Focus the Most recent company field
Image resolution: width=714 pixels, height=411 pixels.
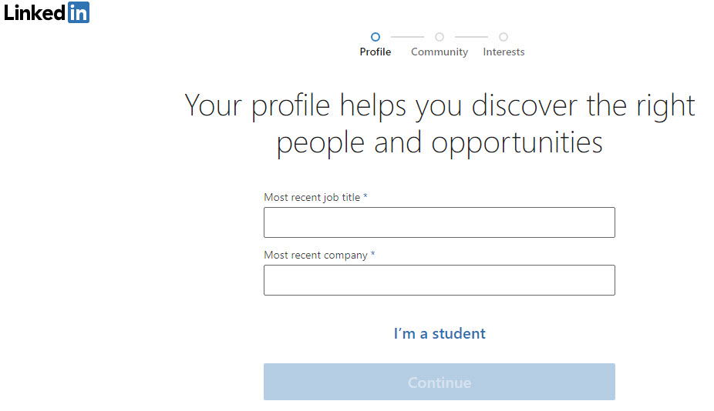440,280
